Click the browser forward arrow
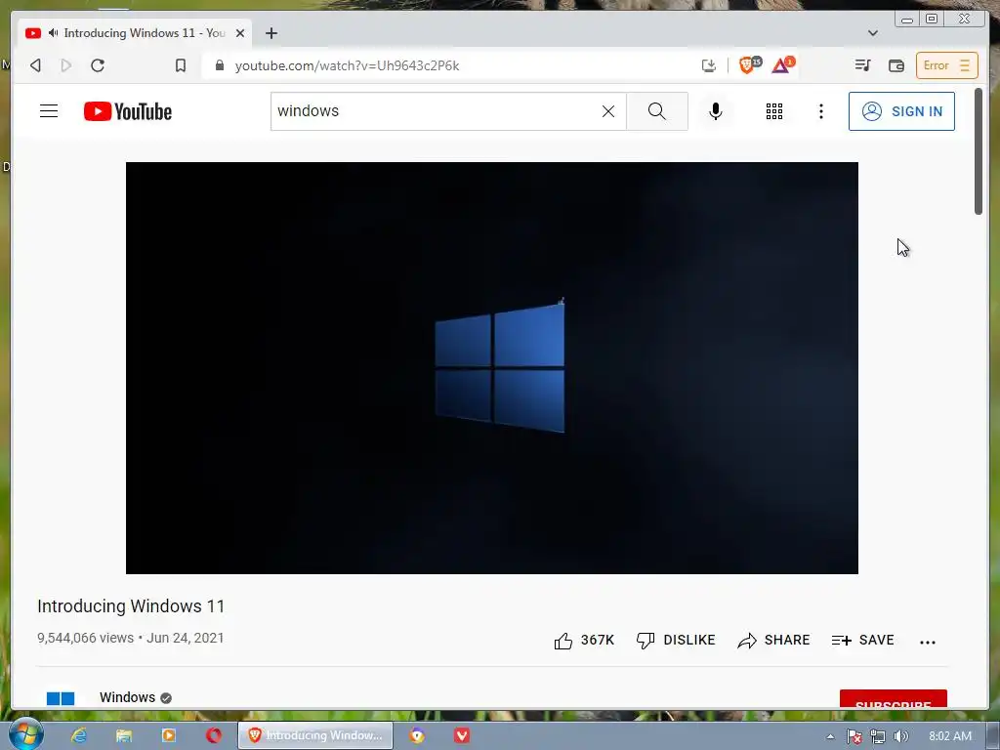 (x=65, y=65)
